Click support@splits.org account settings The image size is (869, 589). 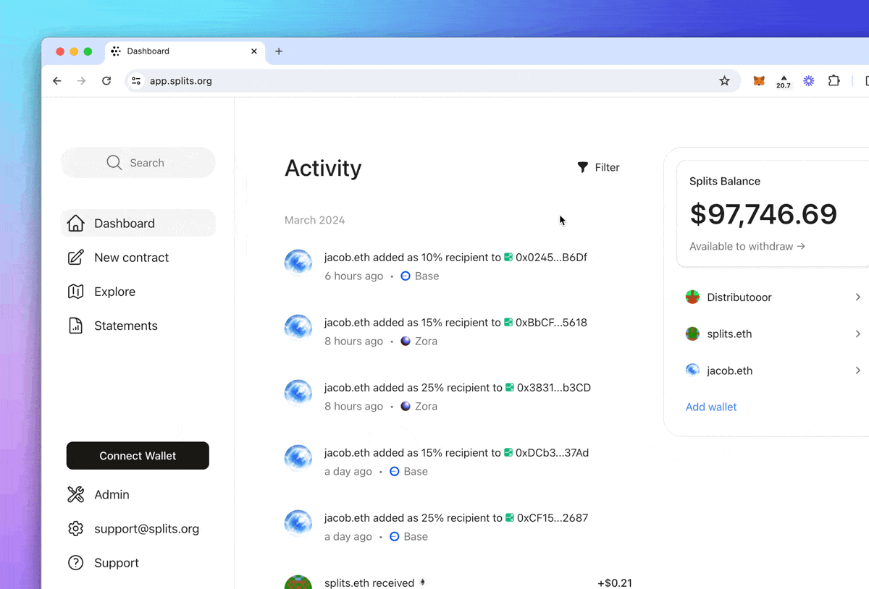click(x=133, y=529)
